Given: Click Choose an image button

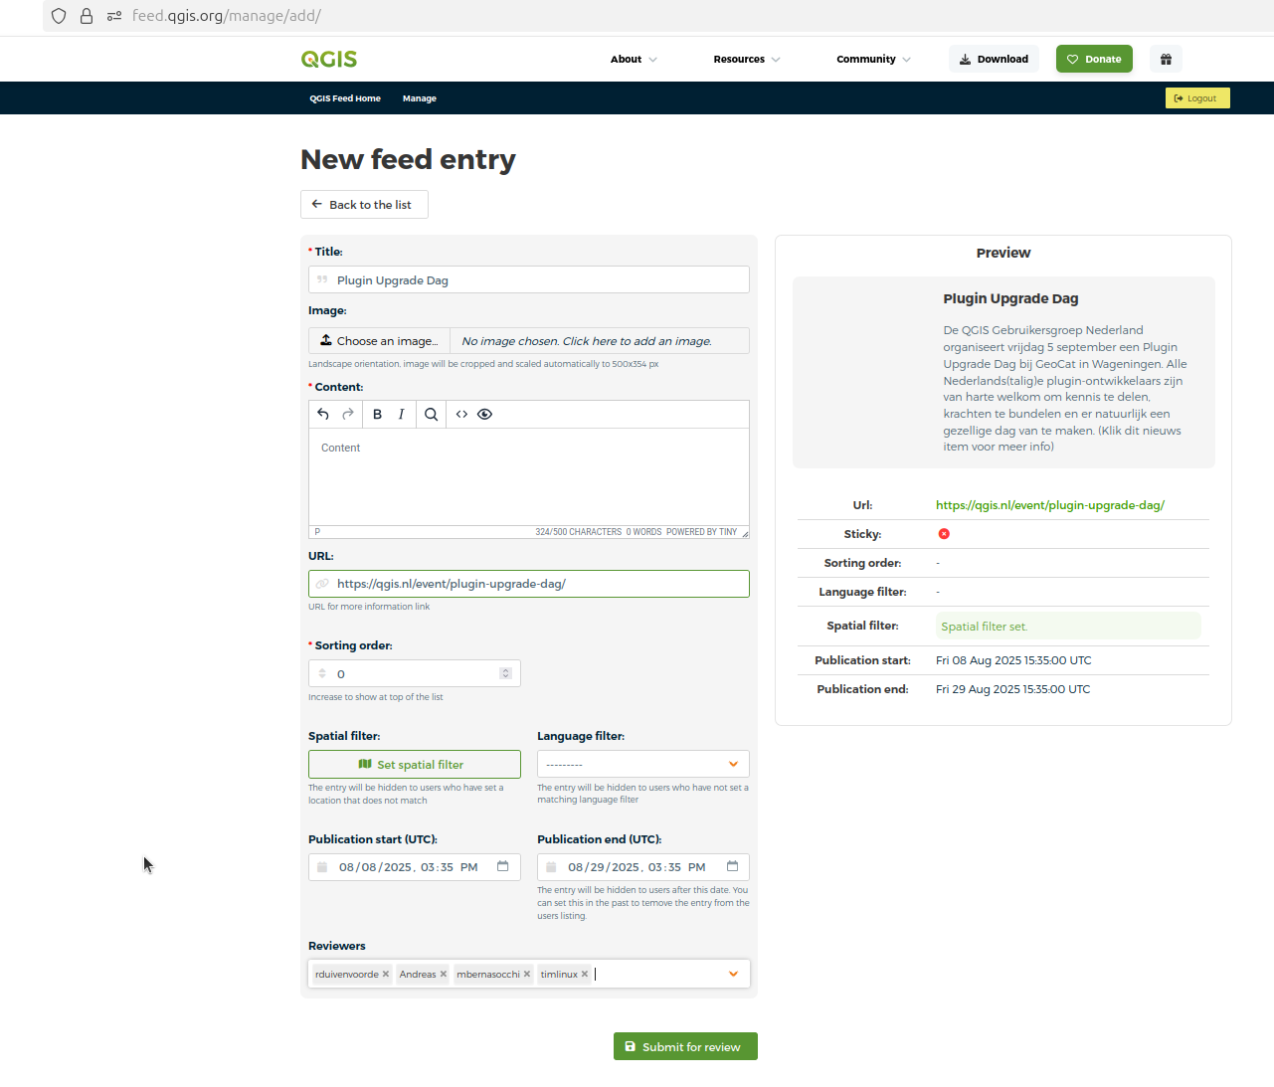Looking at the screenshot, I should [x=379, y=340].
